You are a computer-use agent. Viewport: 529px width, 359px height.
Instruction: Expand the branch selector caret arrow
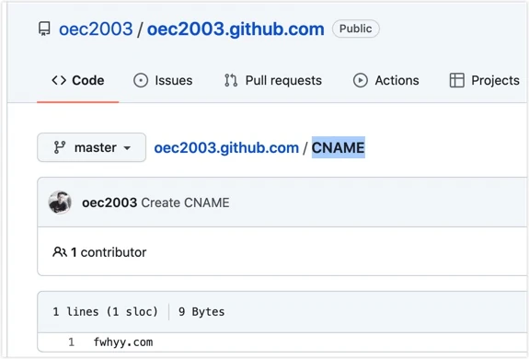pyautogui.click(x=127, y=148)
